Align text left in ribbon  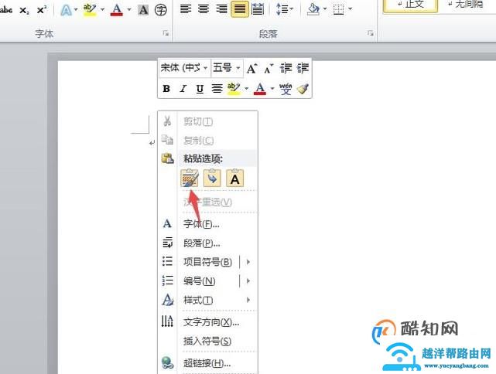click(x=186, y=9)
